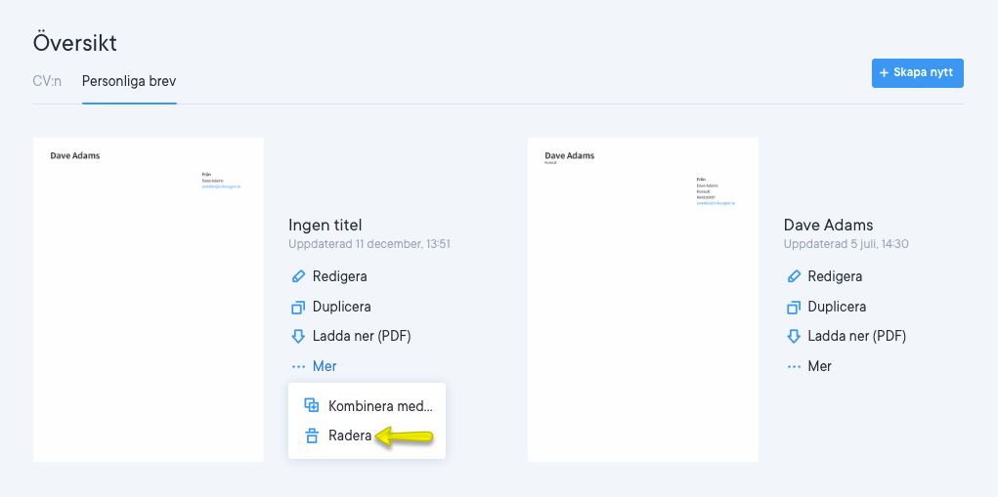Open the Dave Adams letter title link
Screen dimensions: 998x497
[828, 225]
